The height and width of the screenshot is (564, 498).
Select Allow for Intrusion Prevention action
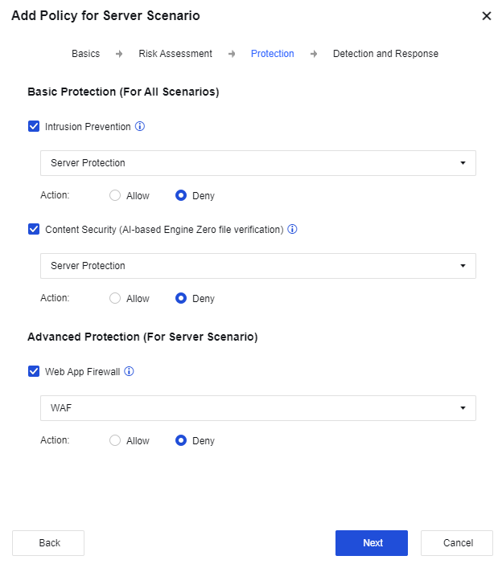coord(115,195)
